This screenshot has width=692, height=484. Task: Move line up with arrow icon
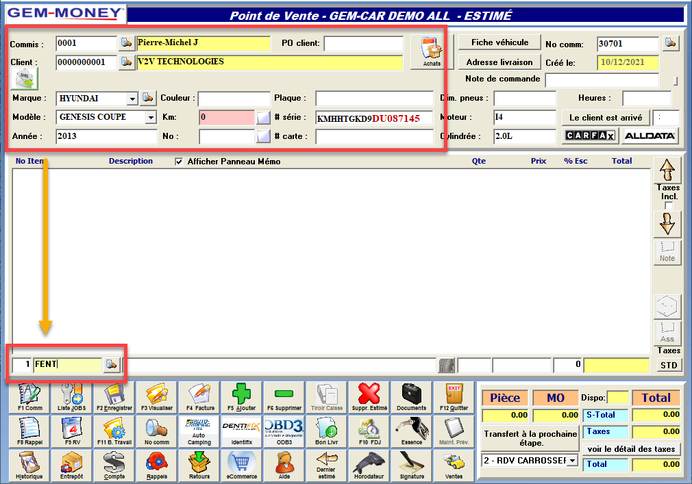point(667,170)
